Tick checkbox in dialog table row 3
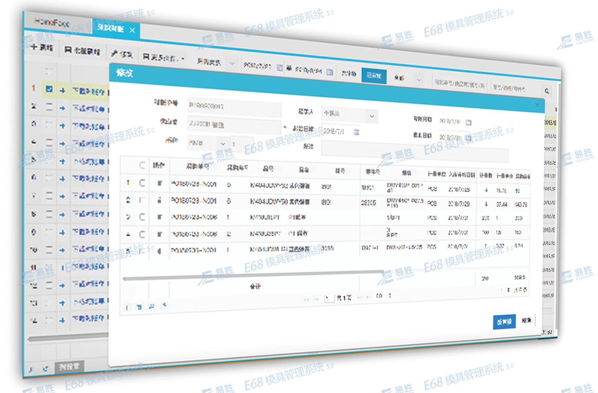 point(142,217)
